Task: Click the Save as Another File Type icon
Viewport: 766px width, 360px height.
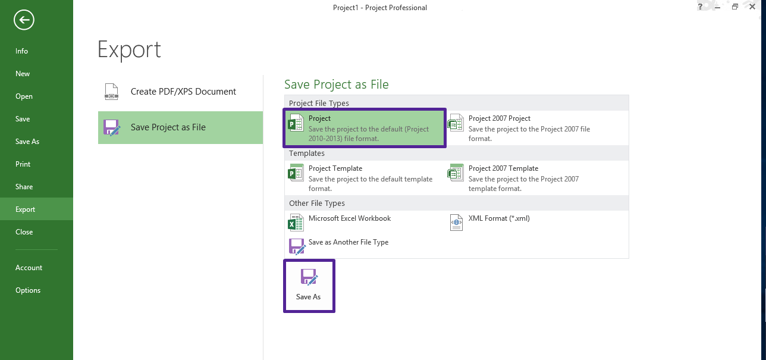Action: [x=297, y=246]
